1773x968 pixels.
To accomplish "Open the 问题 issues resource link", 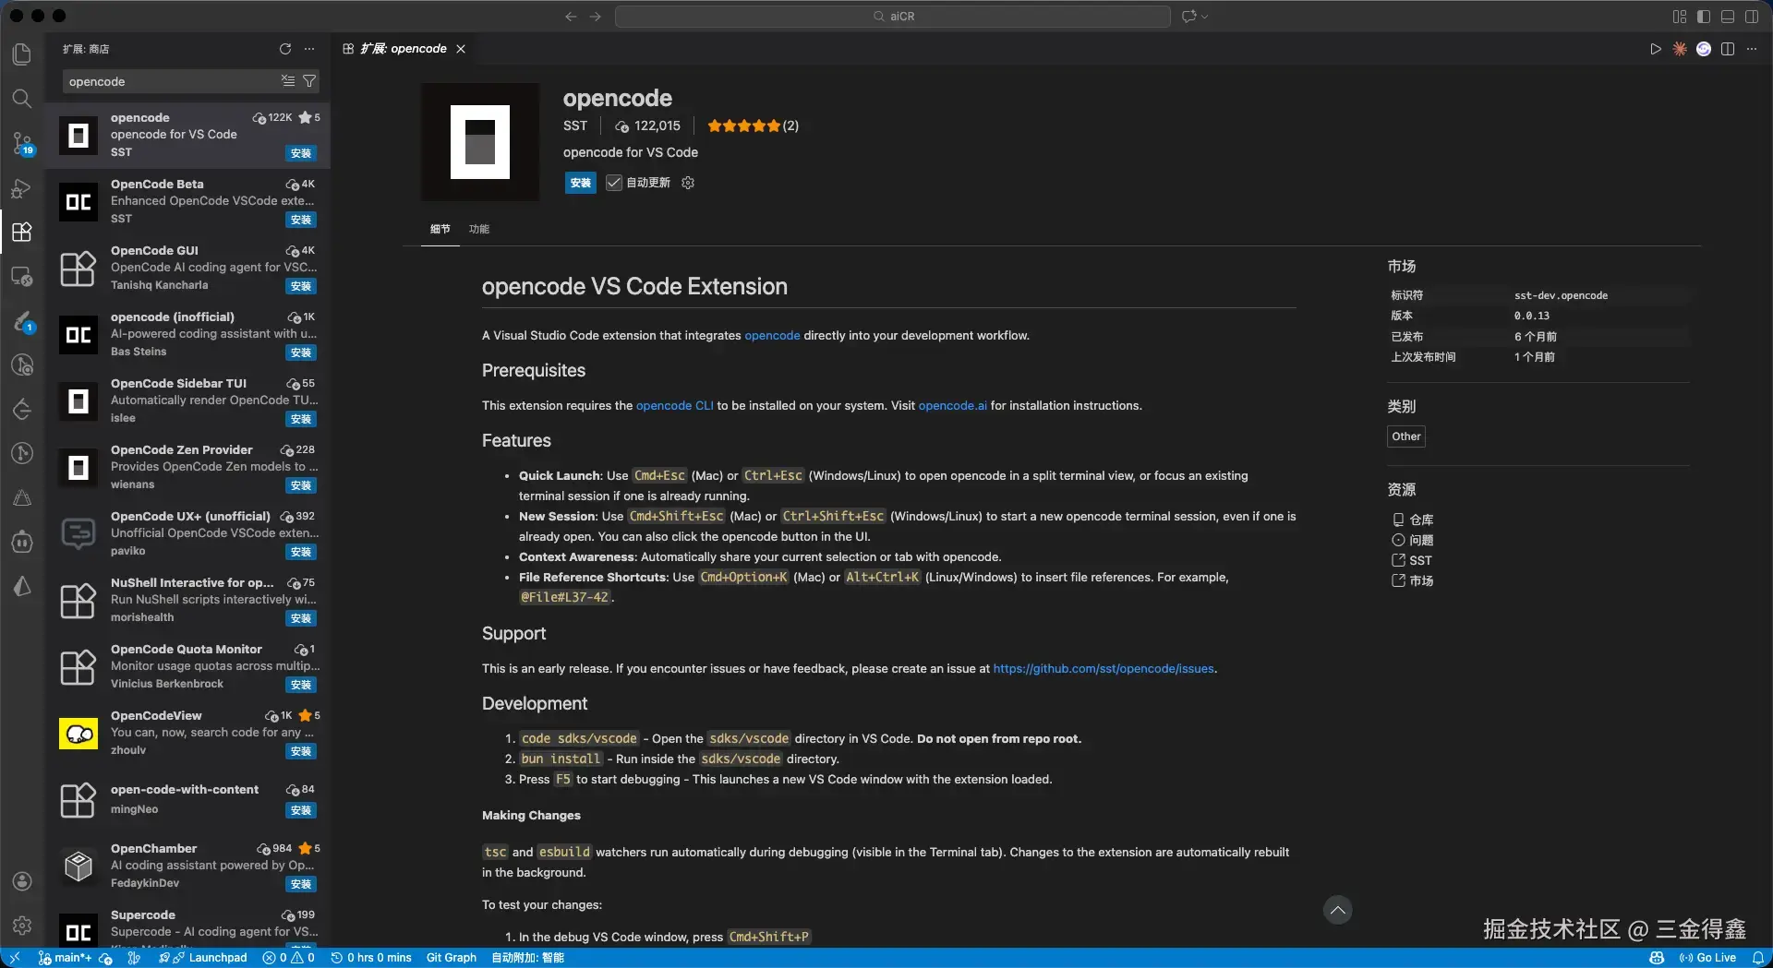I will pos(1413,541).
